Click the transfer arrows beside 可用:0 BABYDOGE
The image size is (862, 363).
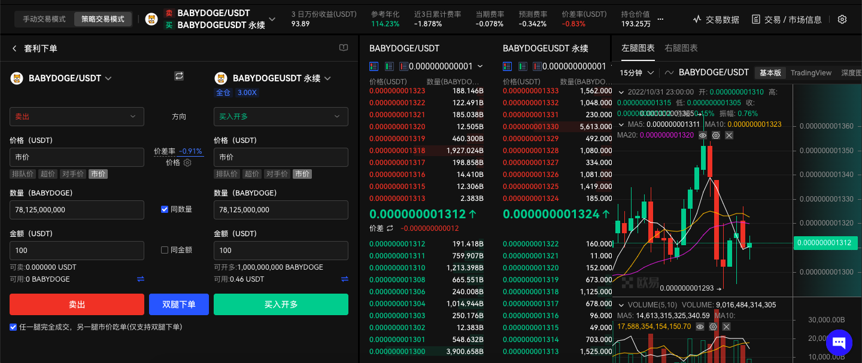point(141,279)
